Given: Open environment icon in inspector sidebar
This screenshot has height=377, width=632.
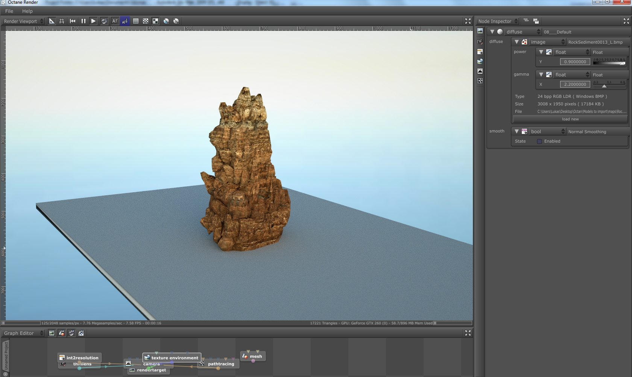Looking at the screenshot, I should tap(480, 61).
